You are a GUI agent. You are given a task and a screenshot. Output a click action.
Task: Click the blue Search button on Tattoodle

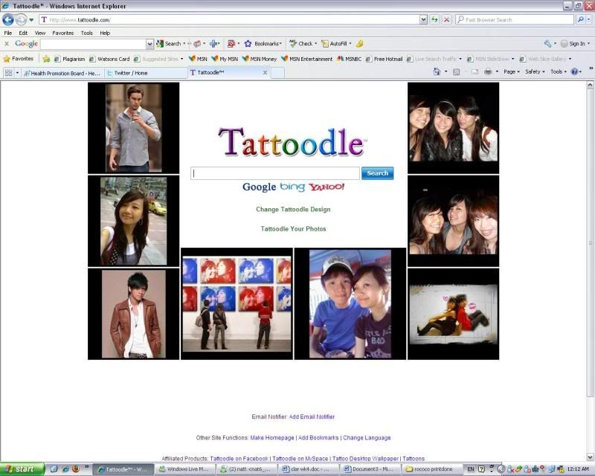click(x=378, y=173)
